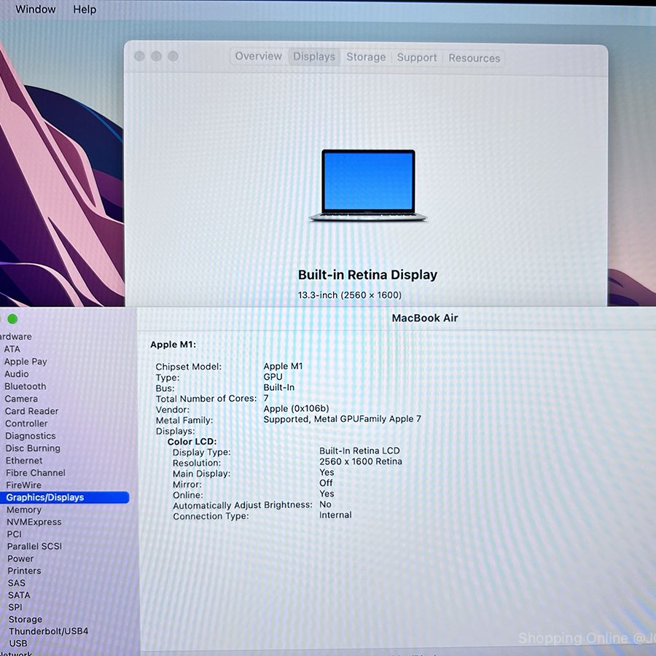Select the highlighted Graphics/Displays item

[65, 497]
